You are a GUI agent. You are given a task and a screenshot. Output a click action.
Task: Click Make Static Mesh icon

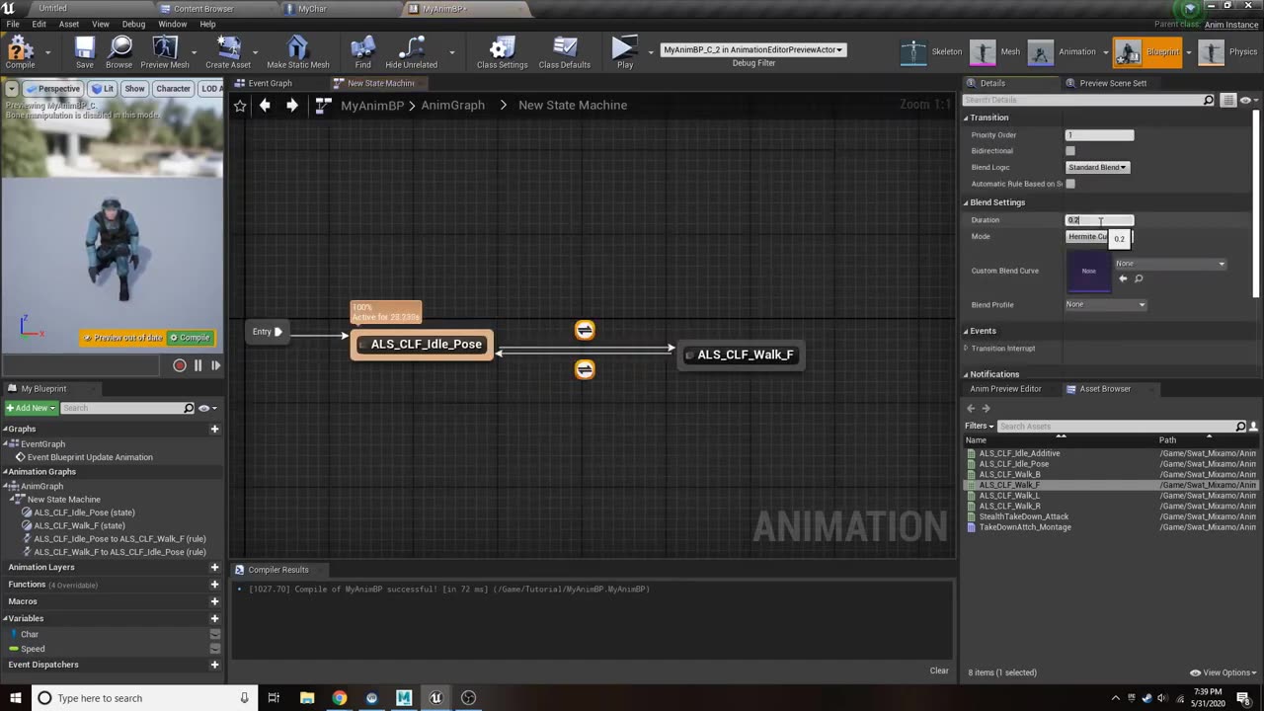(298, 52)
